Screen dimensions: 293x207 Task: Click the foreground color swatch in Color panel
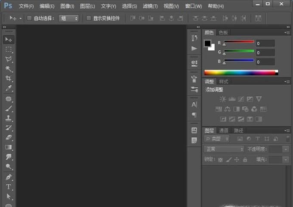click(207, 43)
